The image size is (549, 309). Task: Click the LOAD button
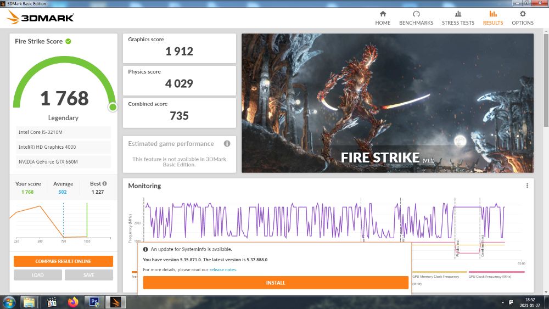[x=38, y=275]
